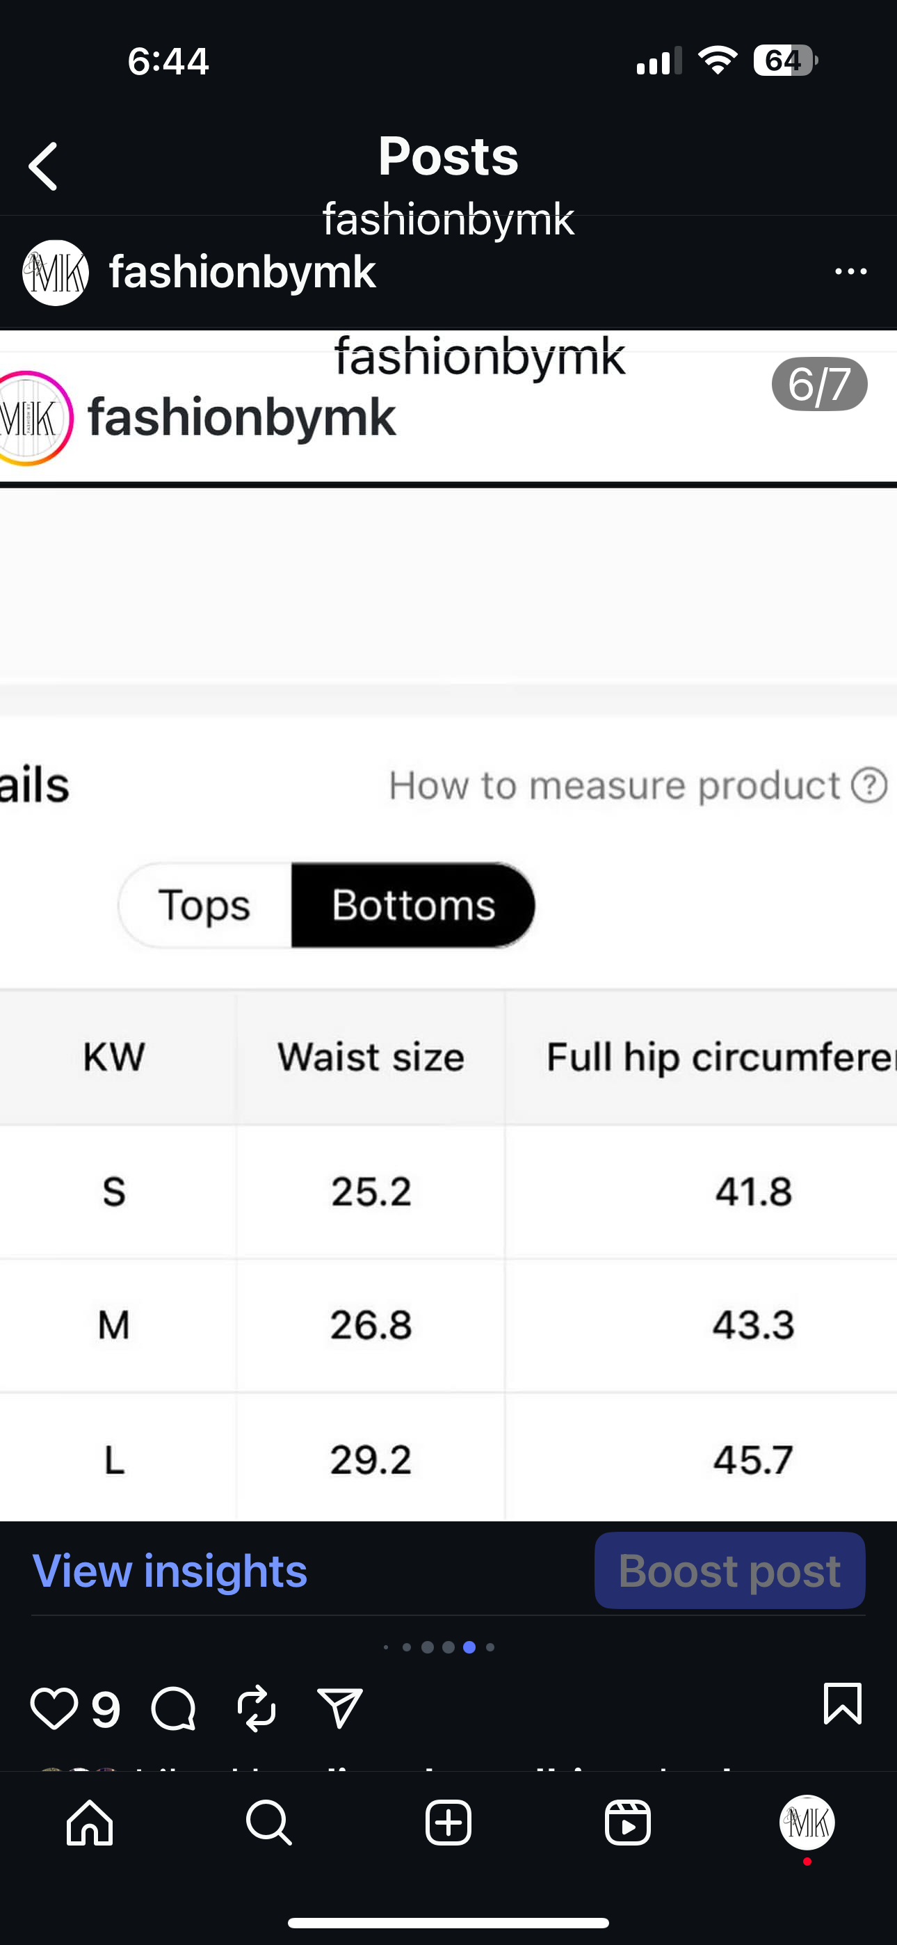897x1945 pixels.
Task: Open profile tab with MK avatar
Action: [x=807, y=1823]
